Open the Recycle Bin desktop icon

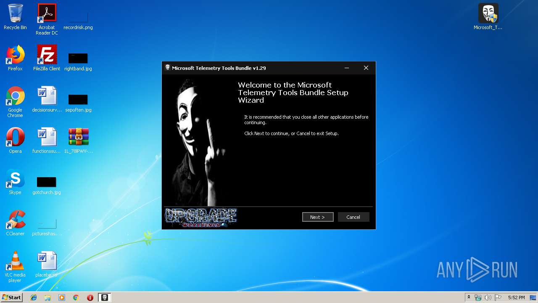(x=15, y=17)
